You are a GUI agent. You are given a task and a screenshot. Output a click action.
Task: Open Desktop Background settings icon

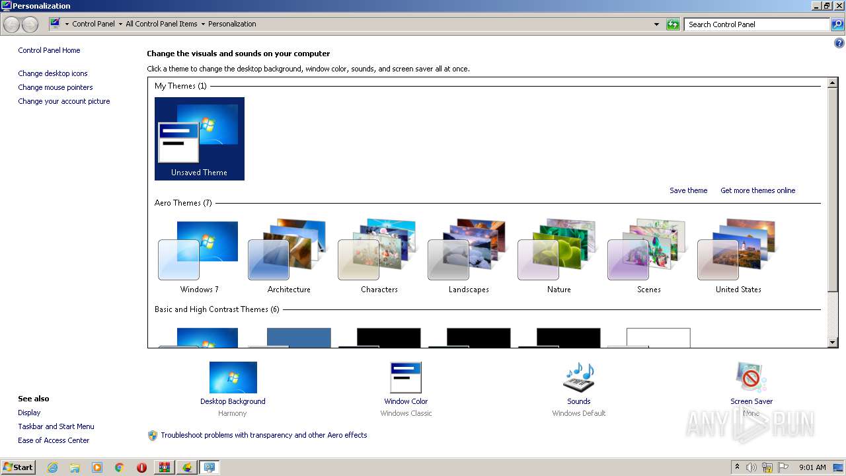[233, 377]
